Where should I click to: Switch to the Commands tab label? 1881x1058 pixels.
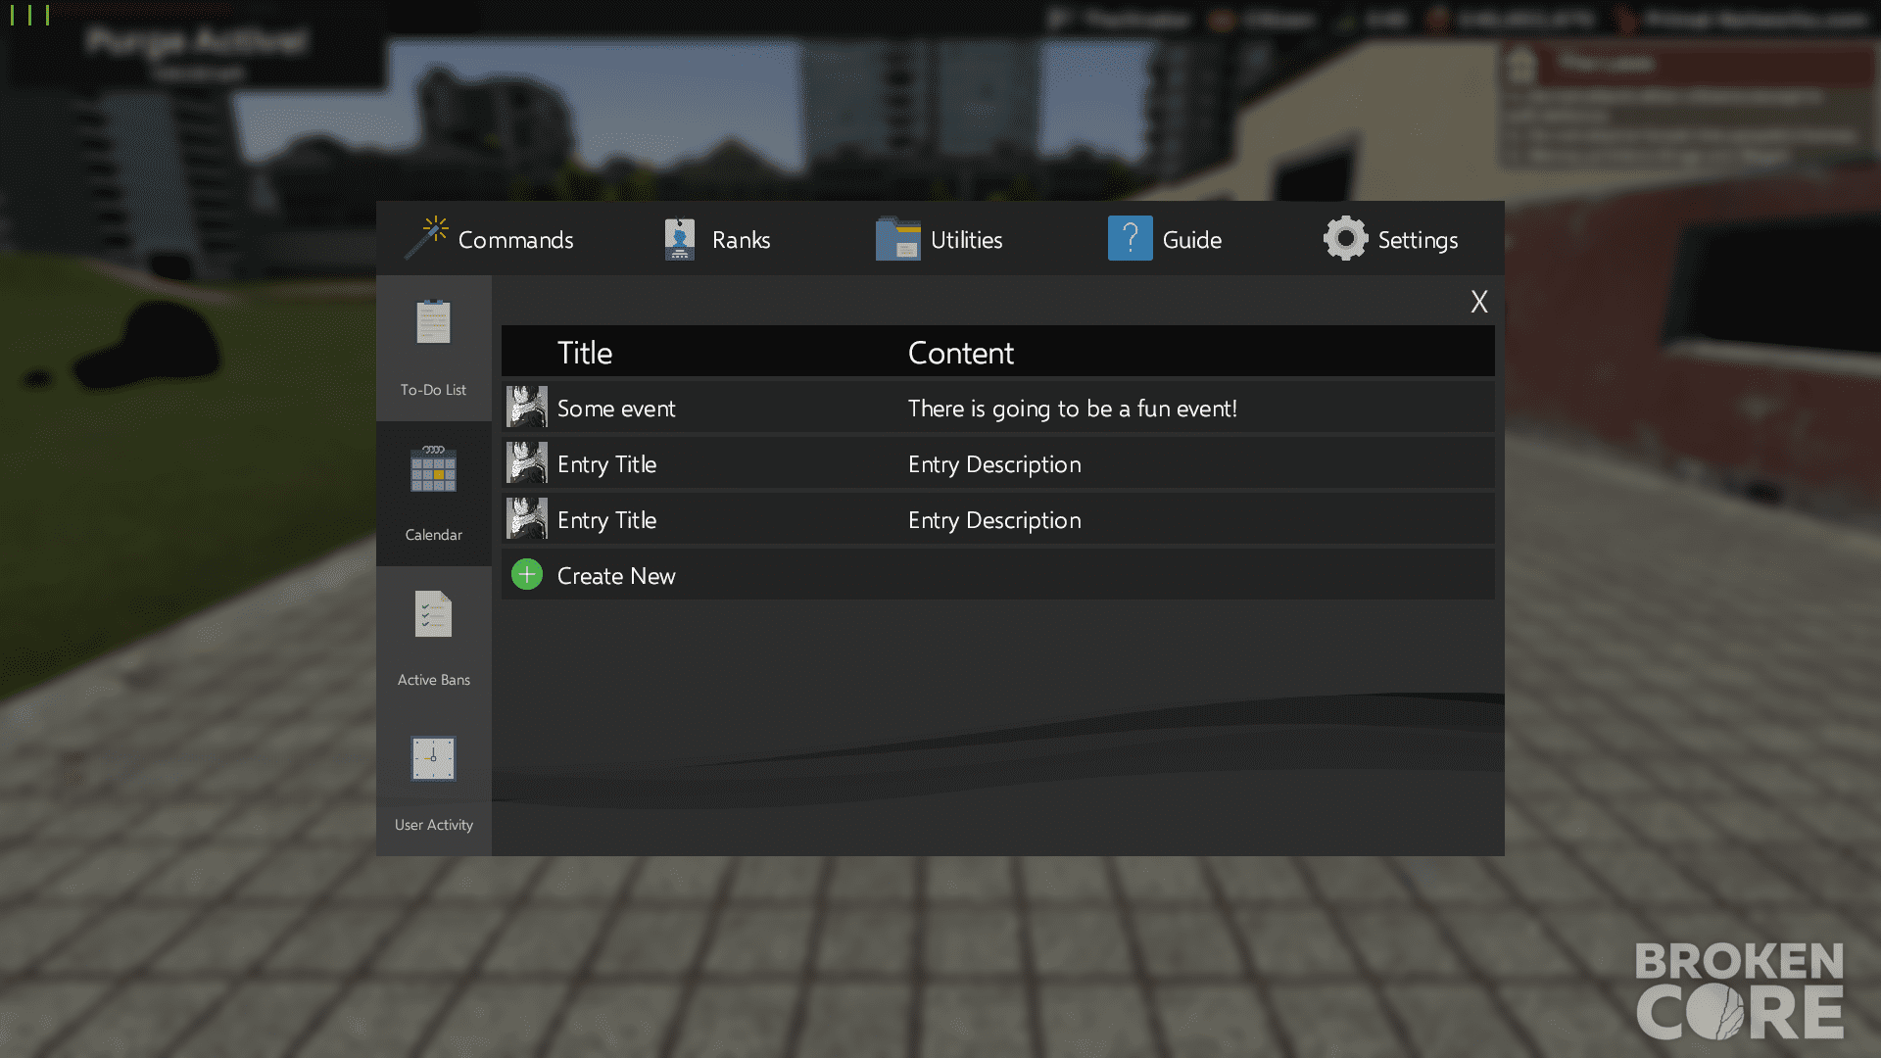tap(515, 240)
